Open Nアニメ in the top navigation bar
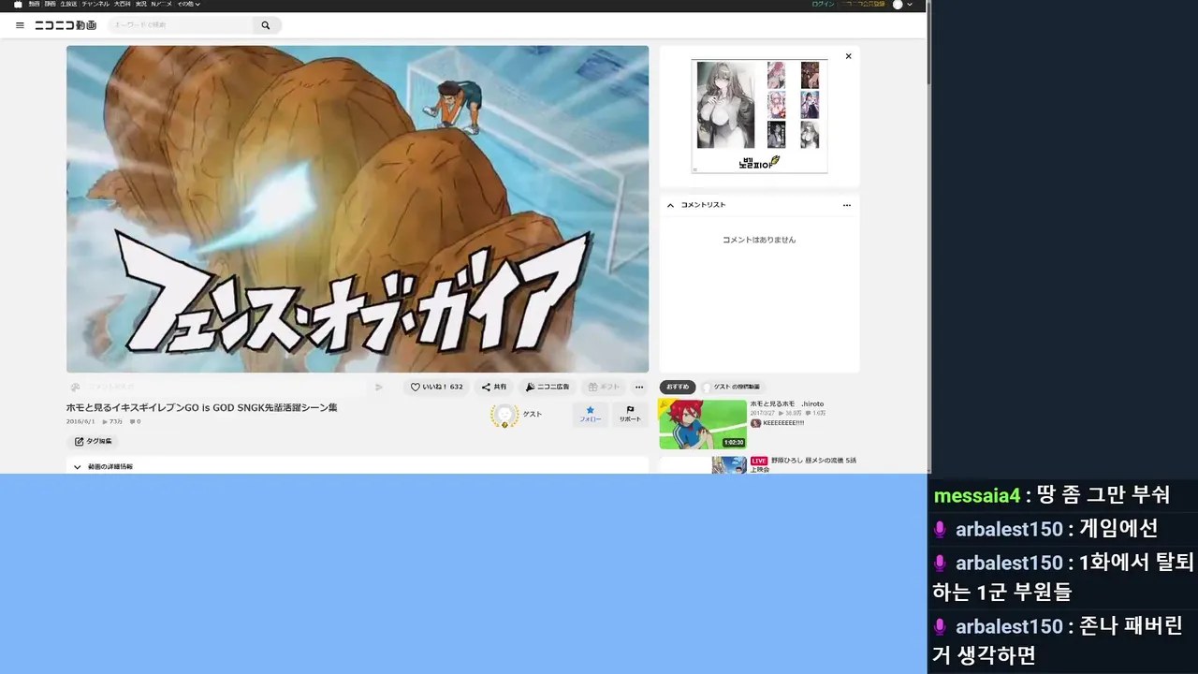 tap(162, 5)
